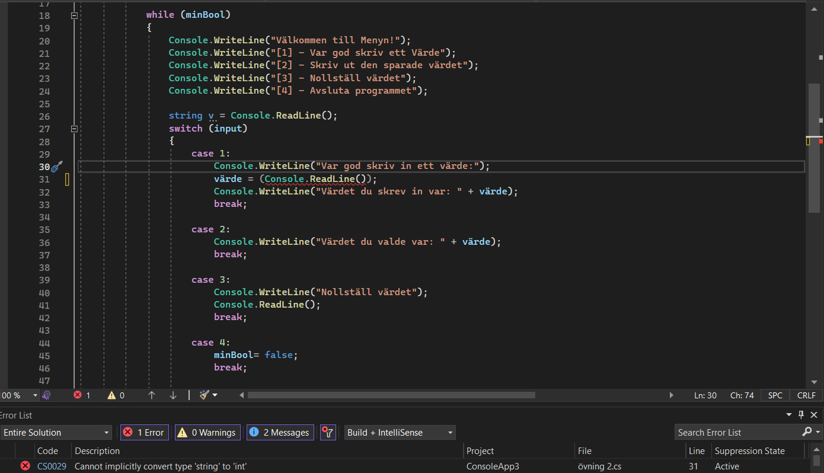
Task: Run code cleanup using the broom icon
Action: (205, 395)
